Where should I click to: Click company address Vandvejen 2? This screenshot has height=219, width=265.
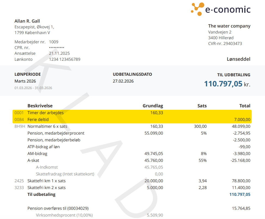220,32
